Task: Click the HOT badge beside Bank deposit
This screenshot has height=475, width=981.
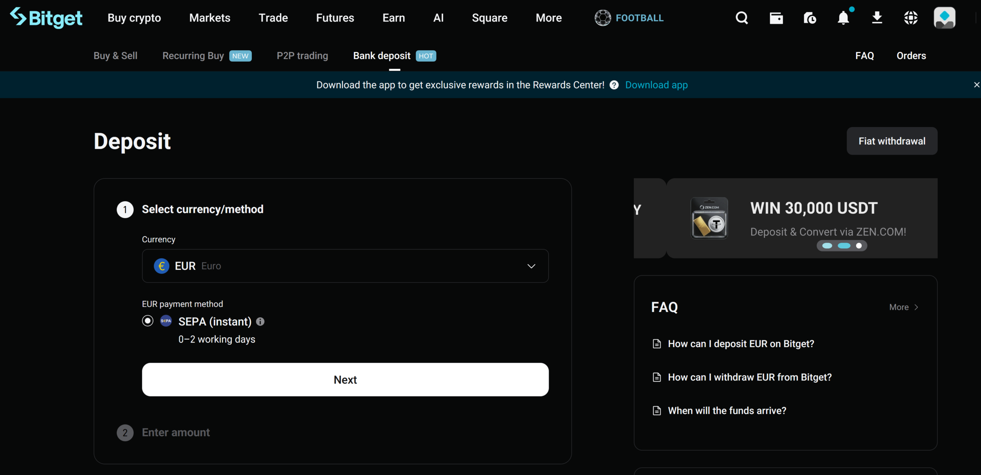Action: 426,56
